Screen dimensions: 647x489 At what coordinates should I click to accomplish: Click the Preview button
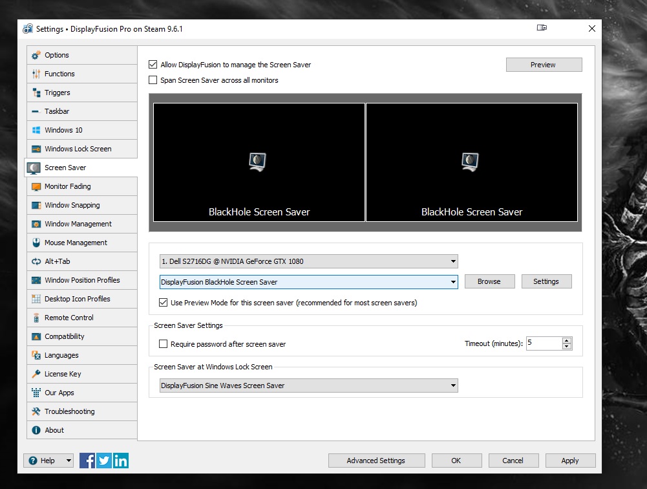click(543, 65)
